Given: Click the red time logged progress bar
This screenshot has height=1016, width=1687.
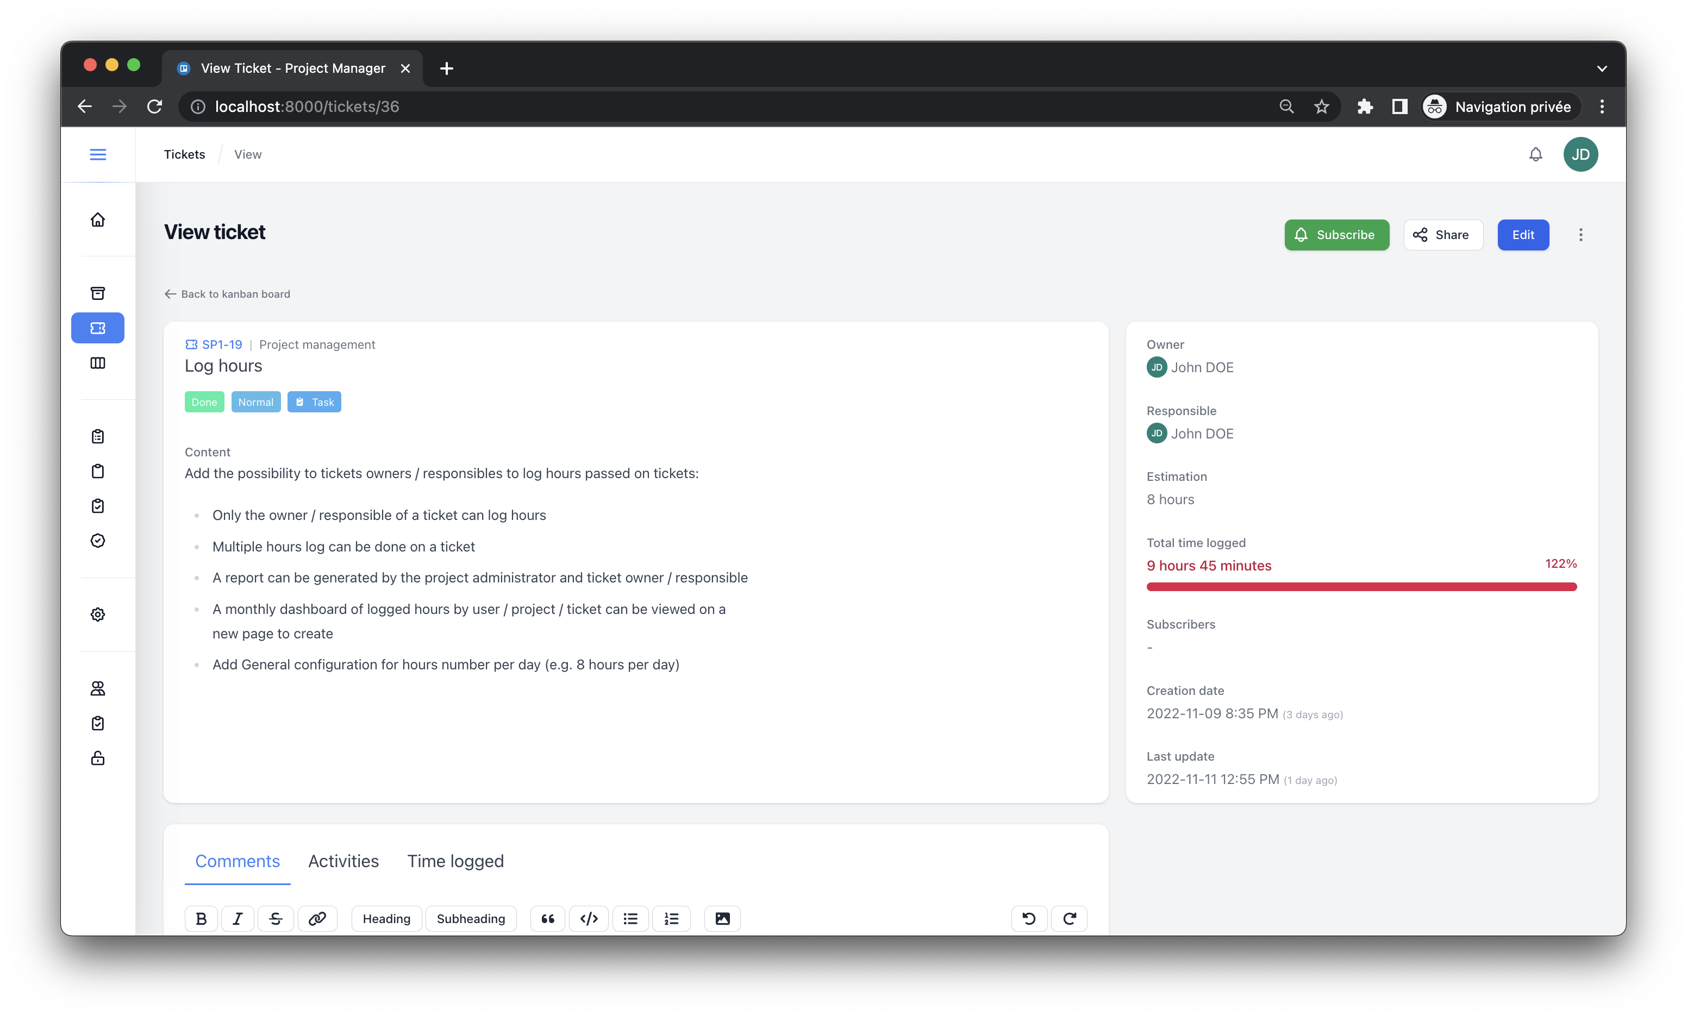Looking at the screenshot, I should [x=1361, y=587].
